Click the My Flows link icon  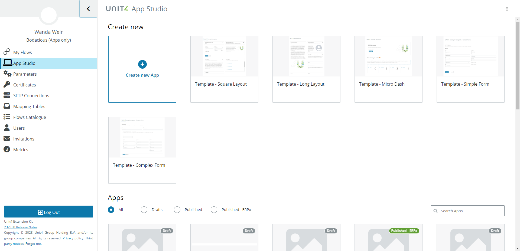7,52
